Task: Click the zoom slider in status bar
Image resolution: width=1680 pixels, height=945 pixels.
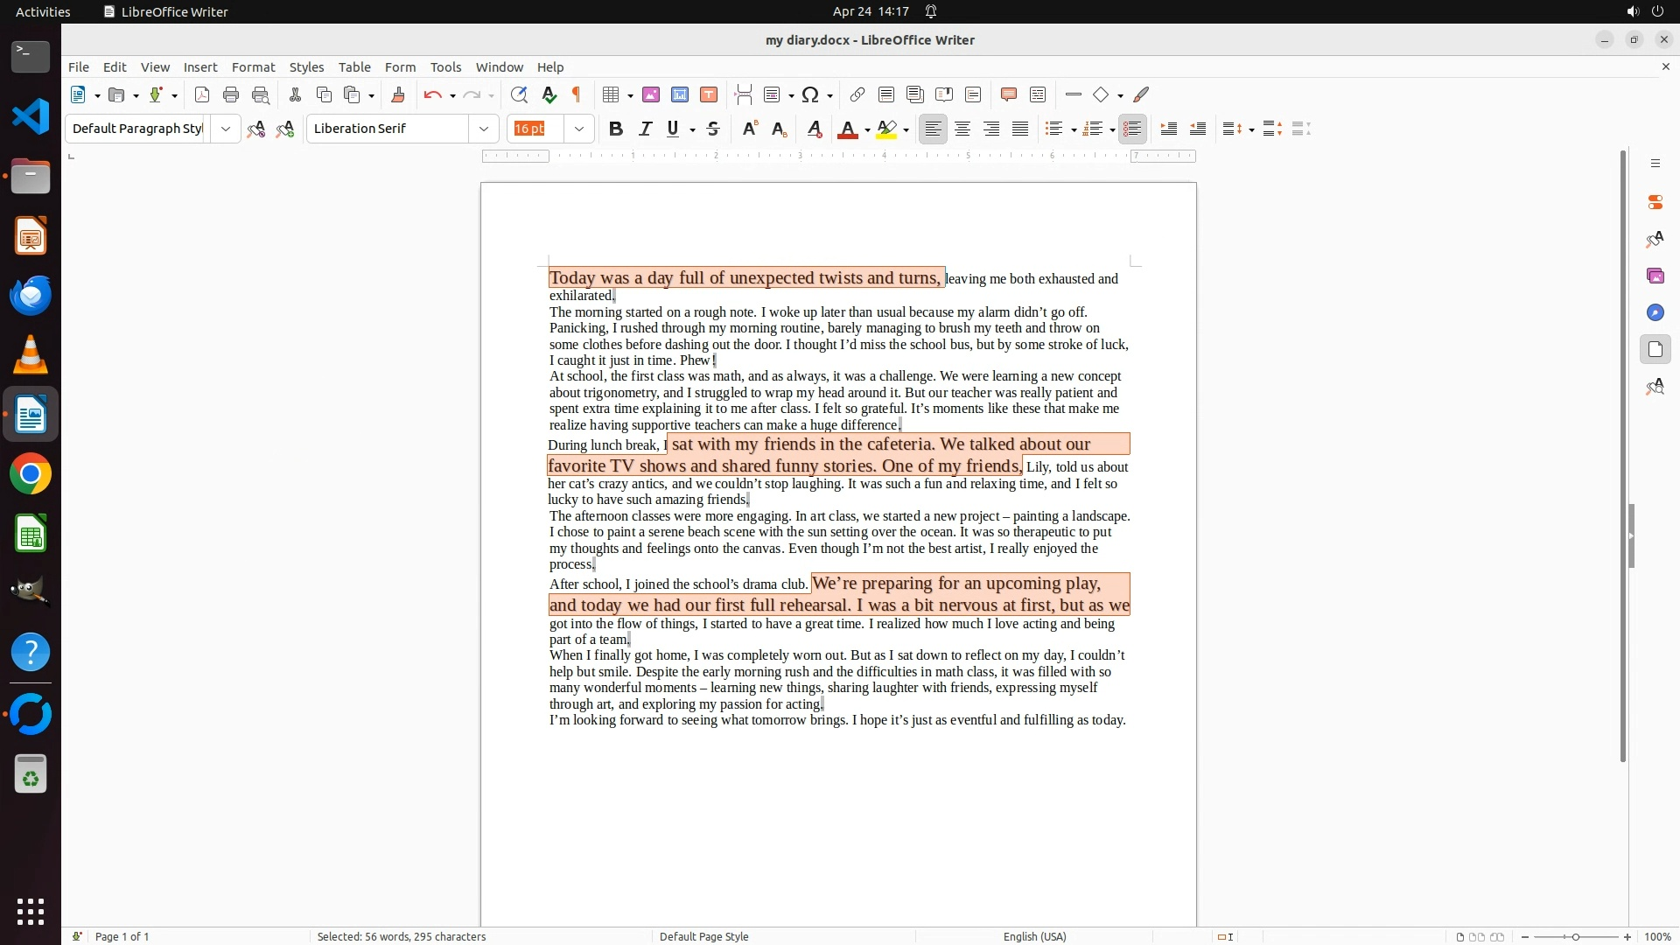Action: [x=1576, y=936]
